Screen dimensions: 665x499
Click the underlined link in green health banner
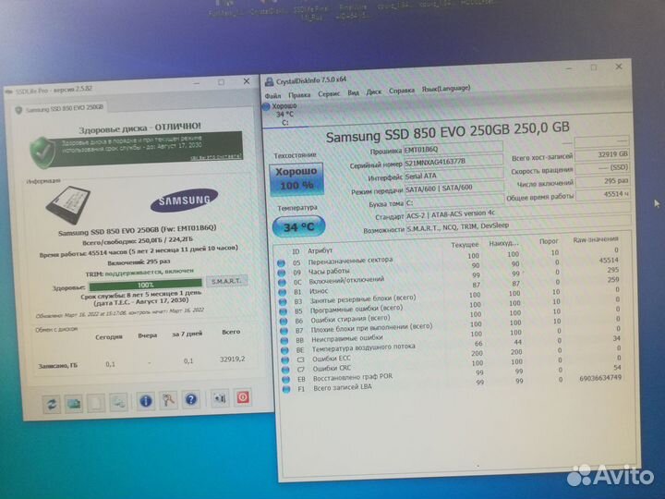[x=217, y=157]
